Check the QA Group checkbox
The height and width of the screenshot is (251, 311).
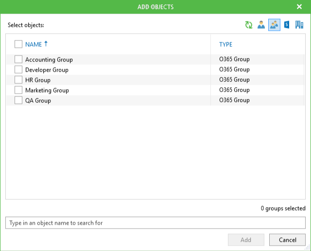(18, 100)
